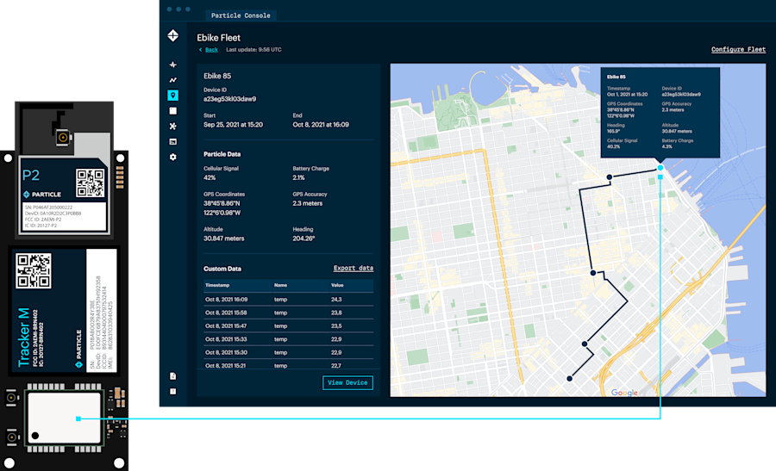Click the Ebike 85 popup title on the map
The image size is (776, 471).
[x=616, y=77]
